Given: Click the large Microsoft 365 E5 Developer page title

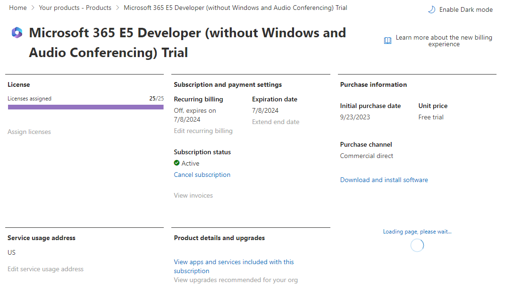Looking at the screenshot, I should [x=187, y=42].
